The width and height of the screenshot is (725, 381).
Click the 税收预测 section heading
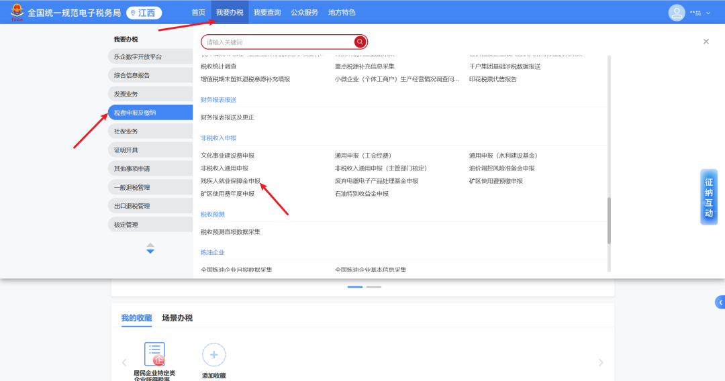213,214
